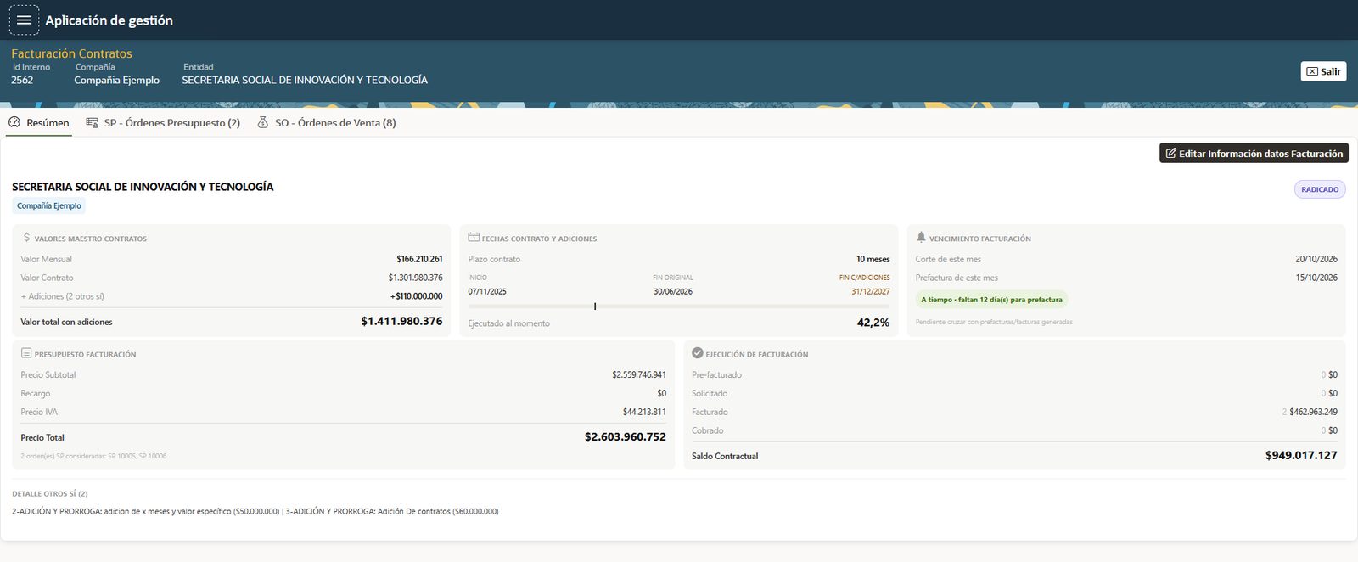The width and height of the screenshot is (1358, 562).
Task: Click the document icon beside Presupuesto Facturación
Action: click(26, 353)
